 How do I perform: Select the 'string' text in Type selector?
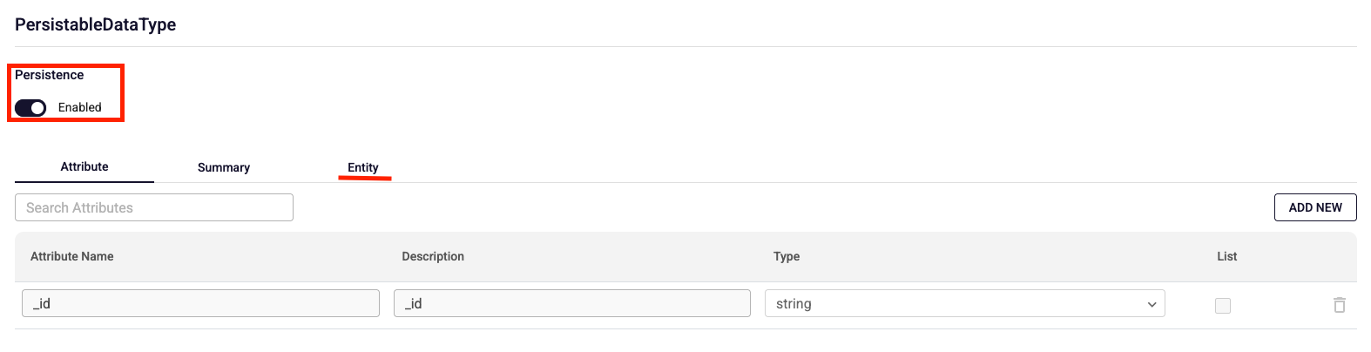click(794, 303)
